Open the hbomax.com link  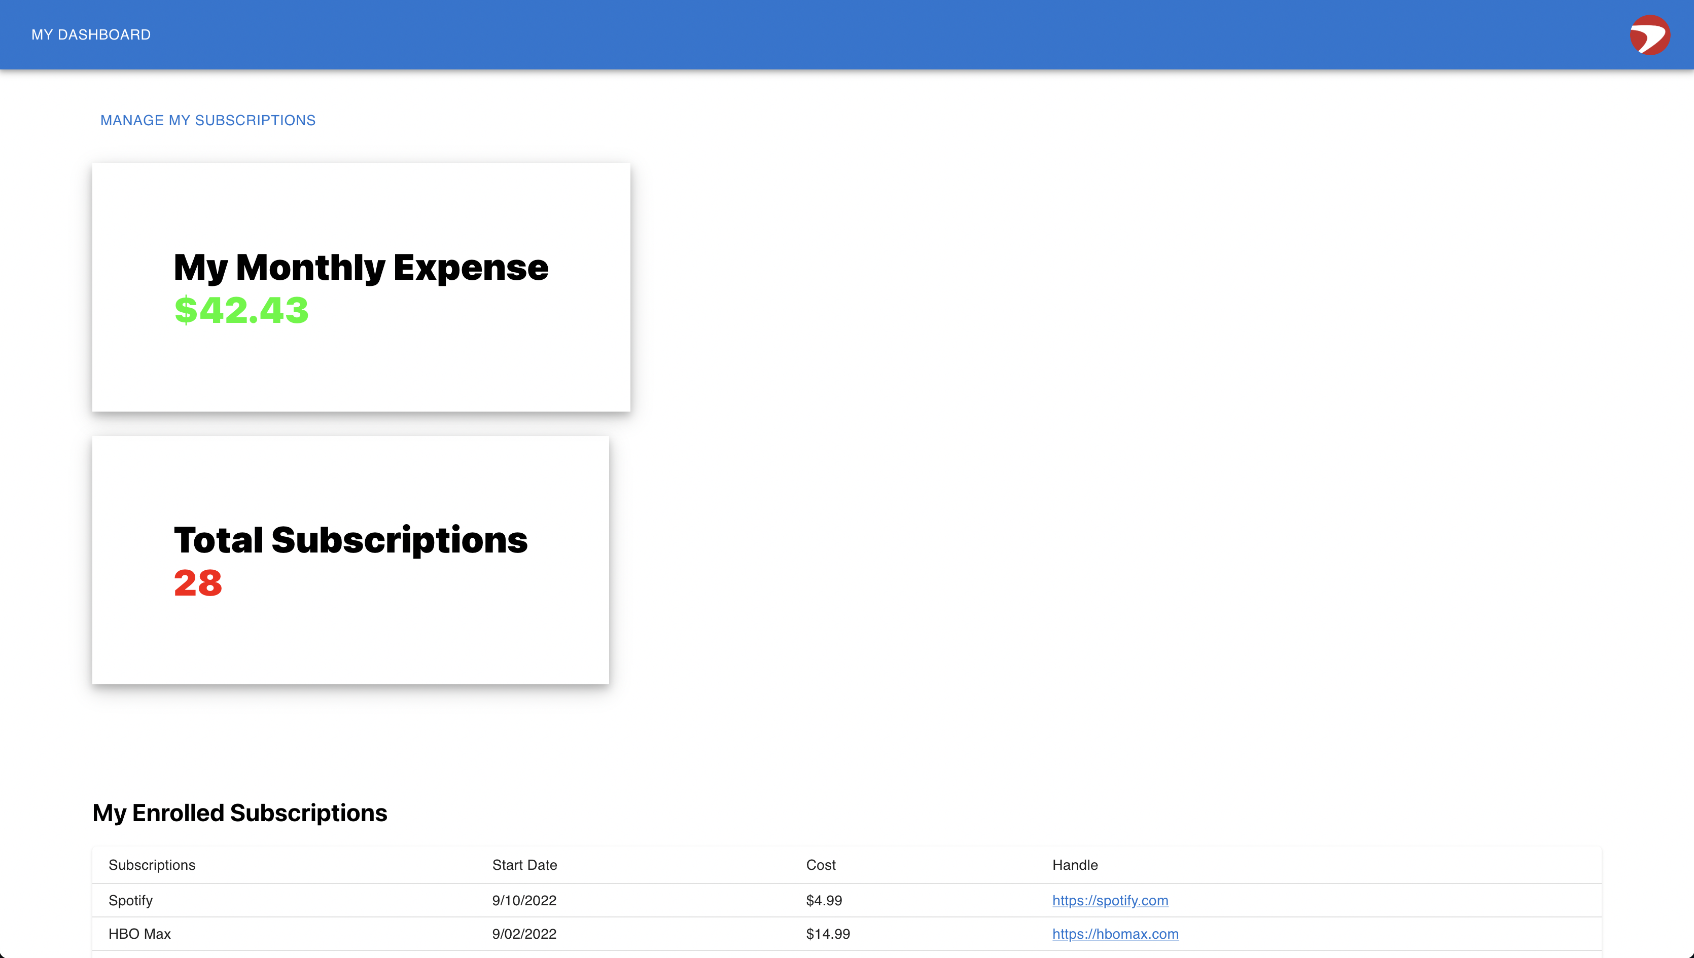tap(1115, 934)
